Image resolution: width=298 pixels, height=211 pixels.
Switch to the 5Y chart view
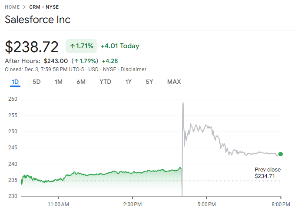(149, 82)
